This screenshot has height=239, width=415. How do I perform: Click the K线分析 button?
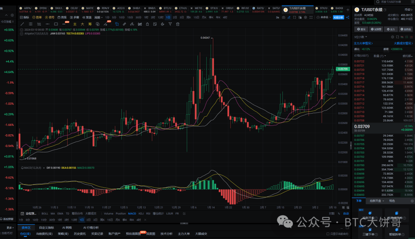(339, 18)
